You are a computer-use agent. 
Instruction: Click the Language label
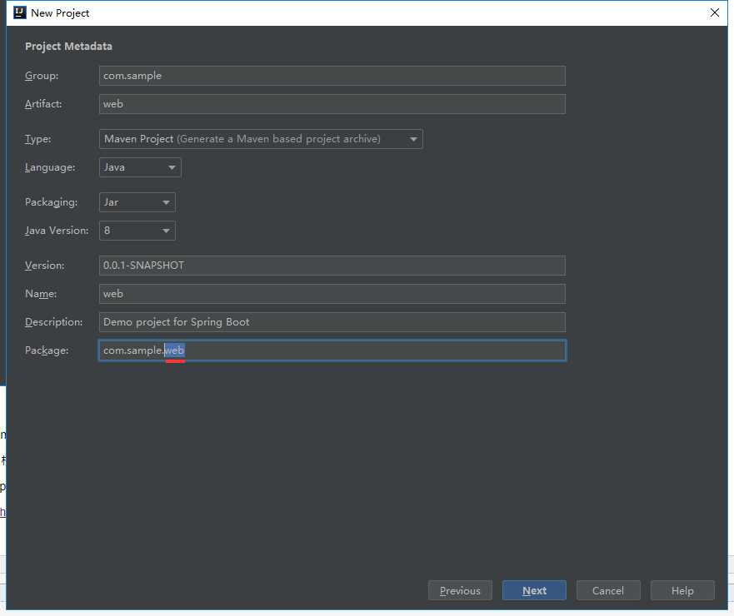pyautogui.click(x=50, y=167)
